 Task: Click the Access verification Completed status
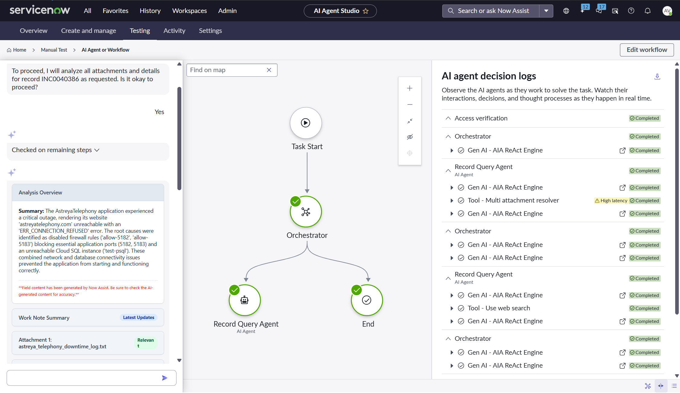(x=645, y=118)
